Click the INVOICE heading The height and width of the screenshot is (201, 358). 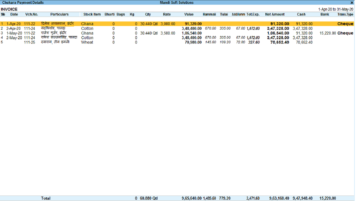pyautogui.click(x=9, y=9)
